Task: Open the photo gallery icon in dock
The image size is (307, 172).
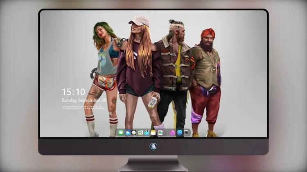Action: tap(160, 133)
